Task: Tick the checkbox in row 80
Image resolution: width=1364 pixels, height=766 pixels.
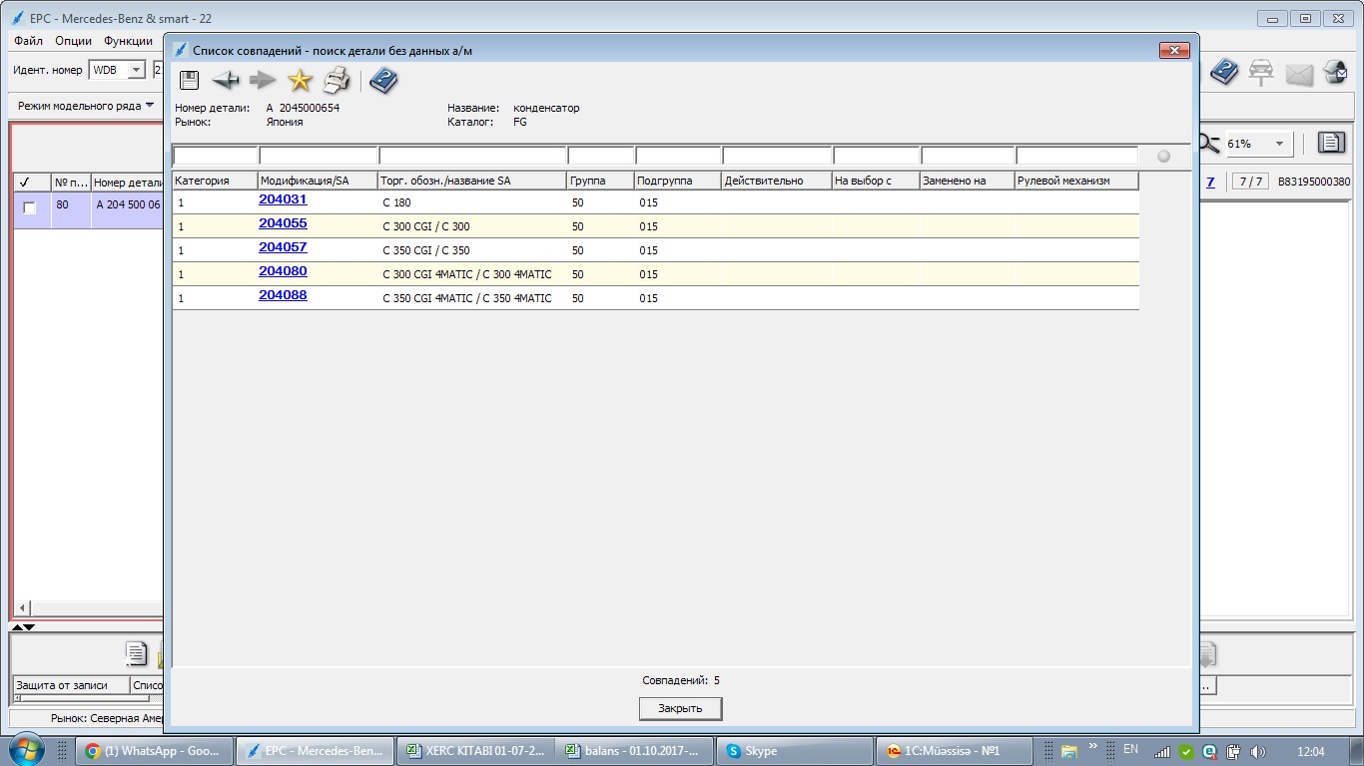Action: click(x=30, y=207)
